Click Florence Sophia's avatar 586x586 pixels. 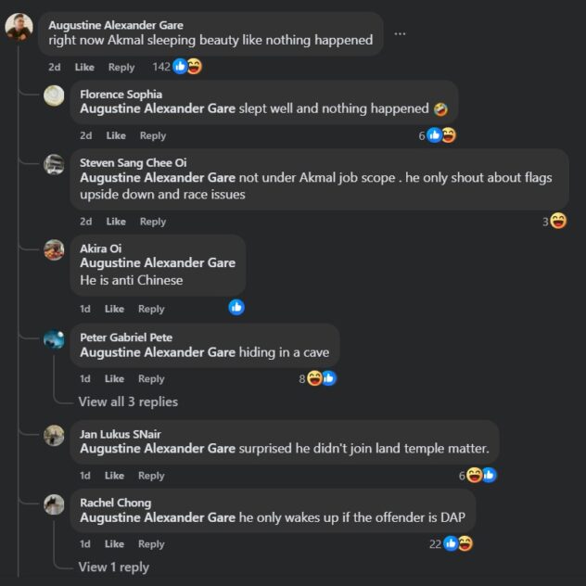tap(55, 96)
